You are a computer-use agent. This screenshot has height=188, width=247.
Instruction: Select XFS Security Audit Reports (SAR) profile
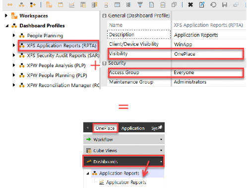[63, 55]
